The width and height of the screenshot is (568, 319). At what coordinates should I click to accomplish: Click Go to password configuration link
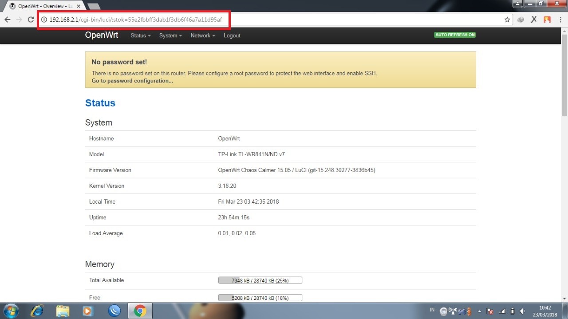(x=132, y=81)
